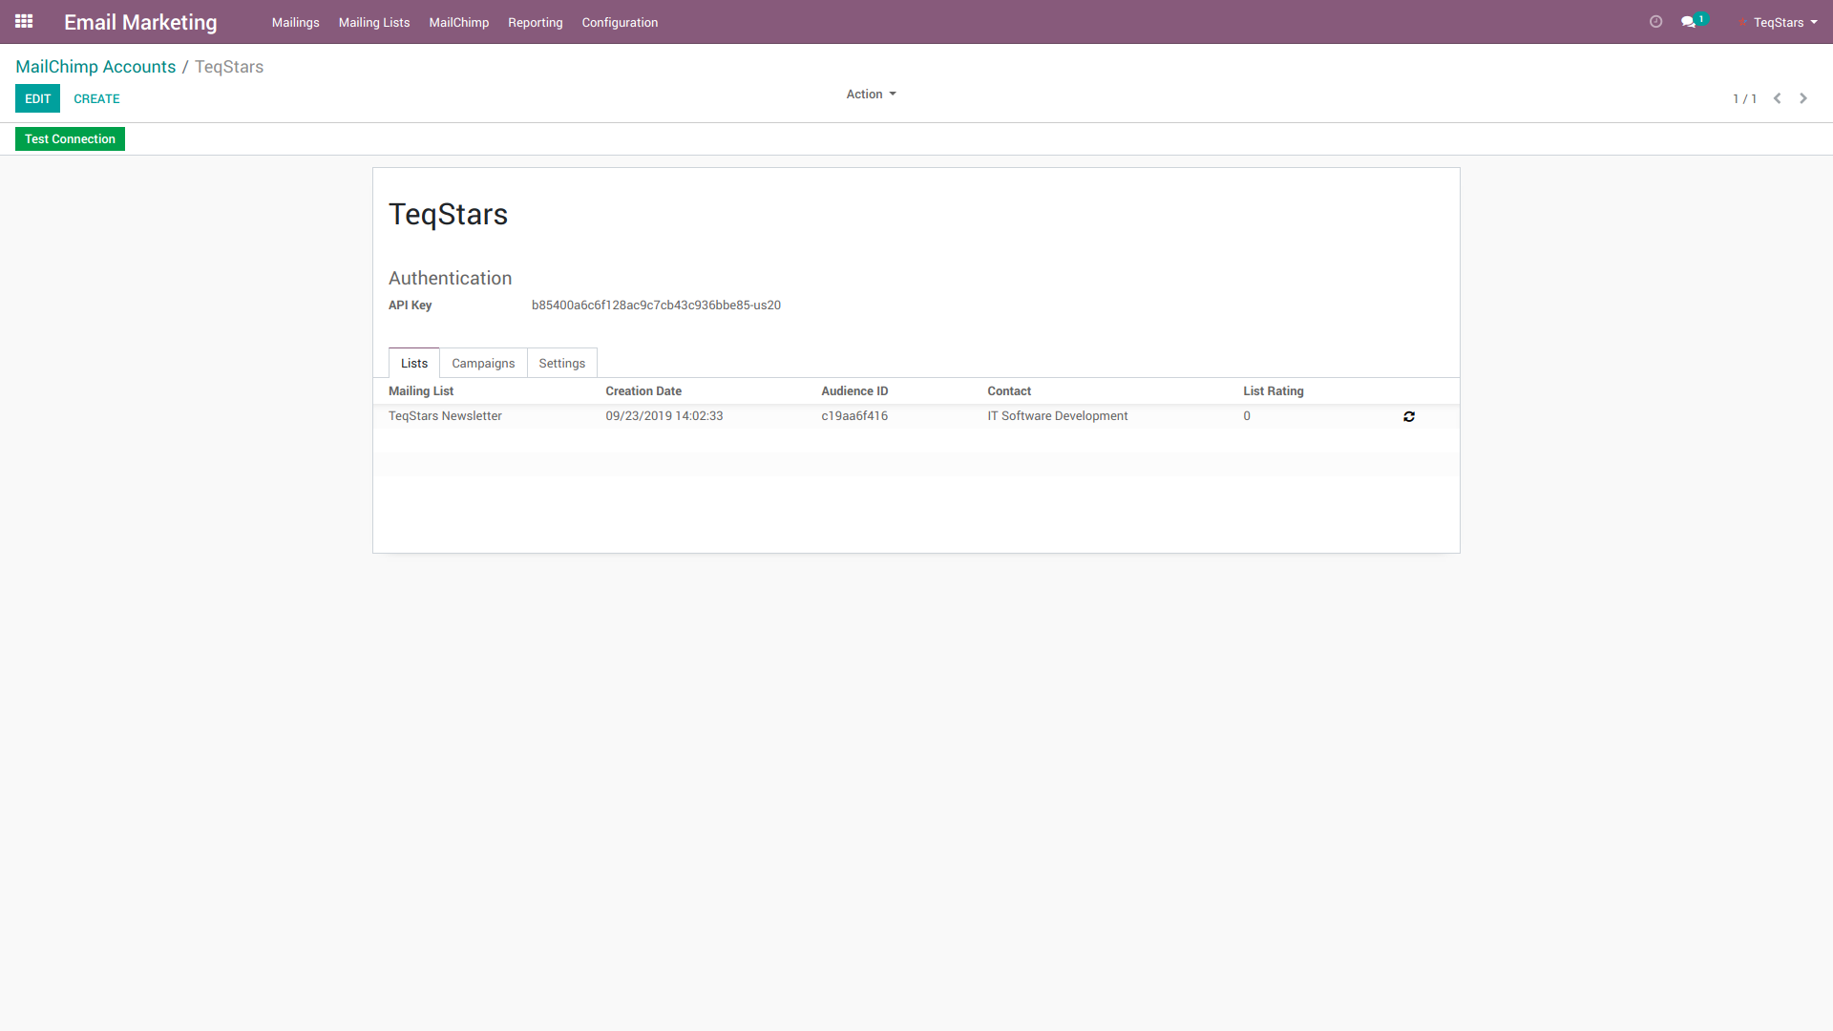Switch to the Campaigns tab

[x=483, y=363]
